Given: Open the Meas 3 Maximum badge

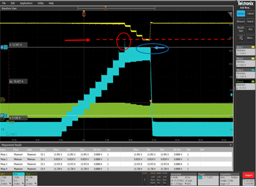Looking at the screenshot, I should click(x=245, y=73).
